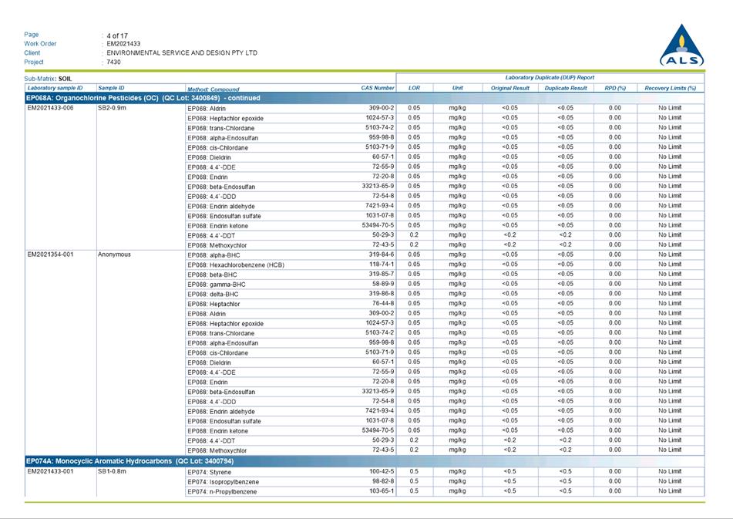Click CAS number 319-84-6
Viewport: 733px width, 519px height.
coord(382,254)
